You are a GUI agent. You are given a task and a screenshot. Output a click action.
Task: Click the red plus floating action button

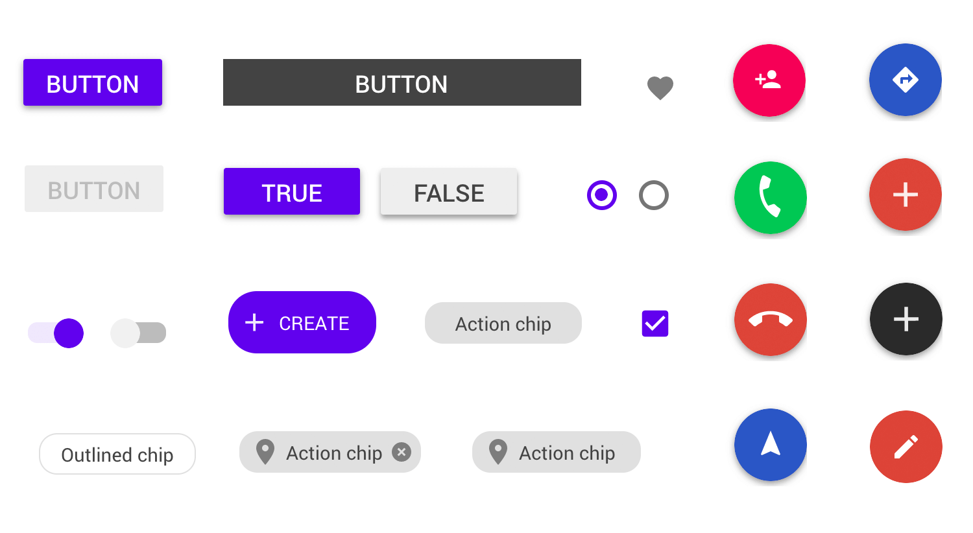pyautogui.click(x=906, y=195)
